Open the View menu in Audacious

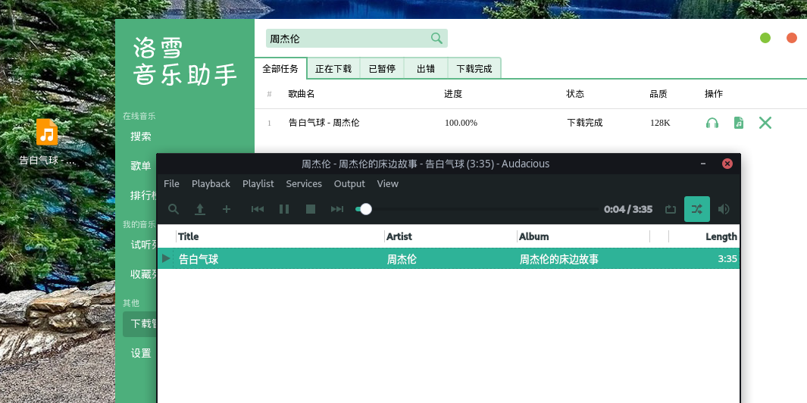click(387, 184)
